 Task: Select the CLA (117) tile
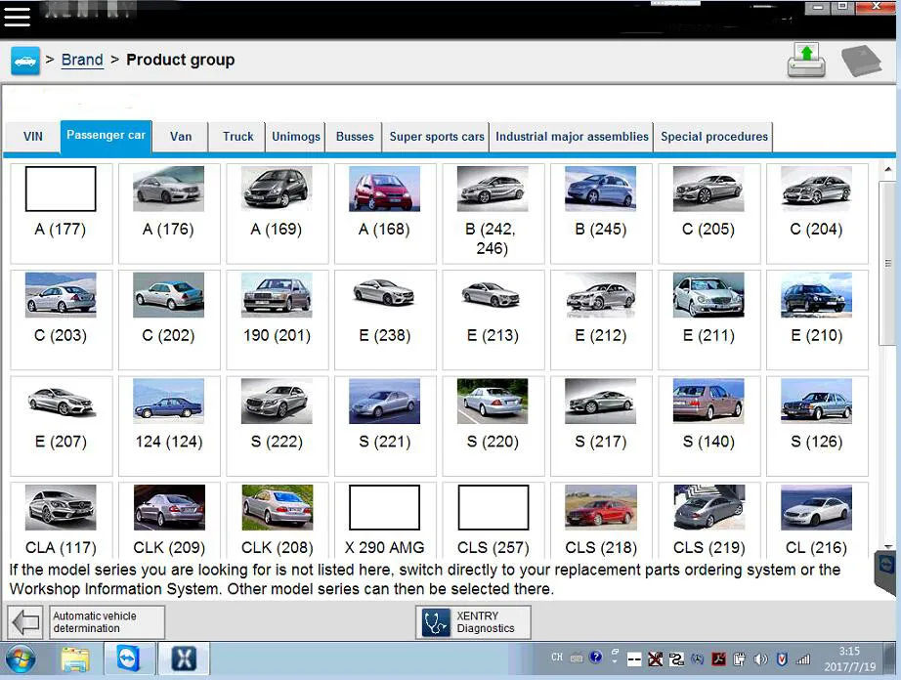[61, 520]
